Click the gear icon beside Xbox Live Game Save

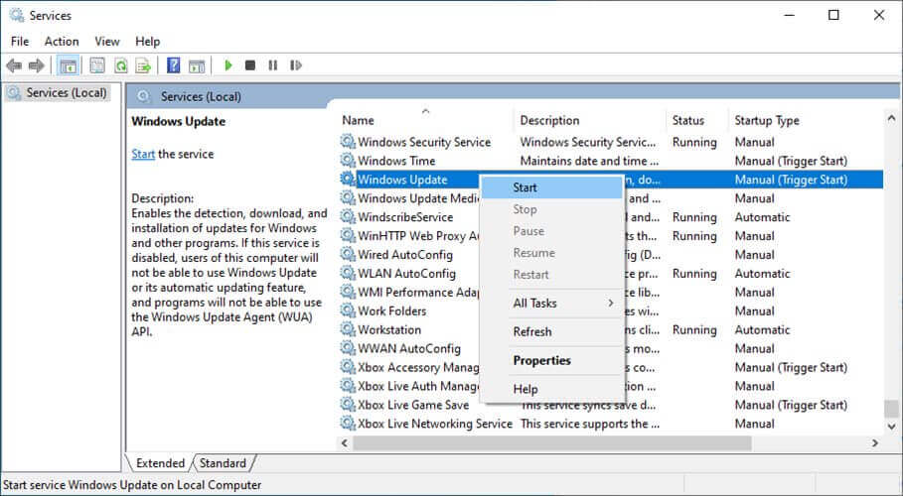(348, 405)
